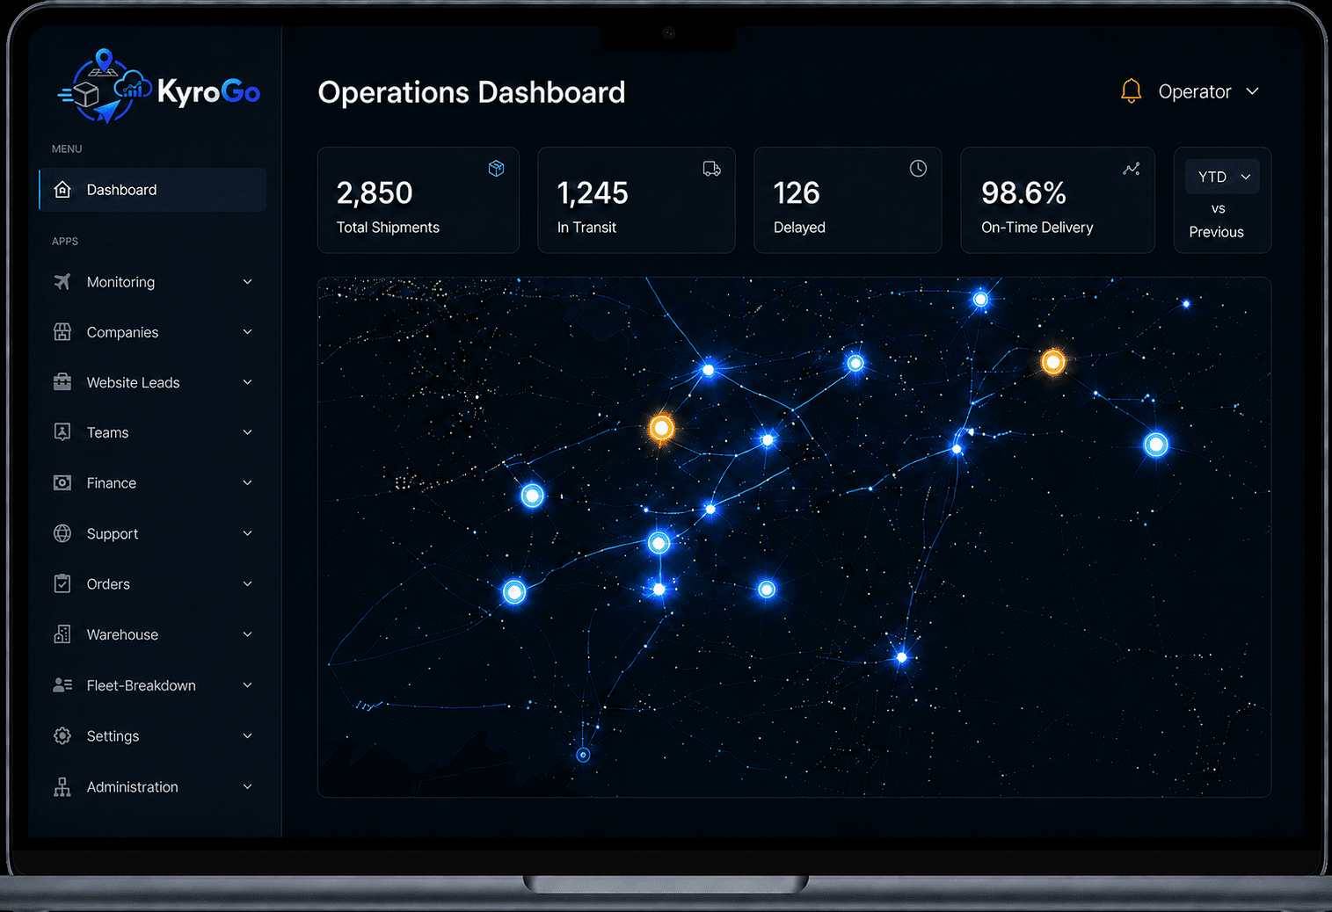Expand the Finance submenu chevron

pyautogui.click(x=247, y=483)
